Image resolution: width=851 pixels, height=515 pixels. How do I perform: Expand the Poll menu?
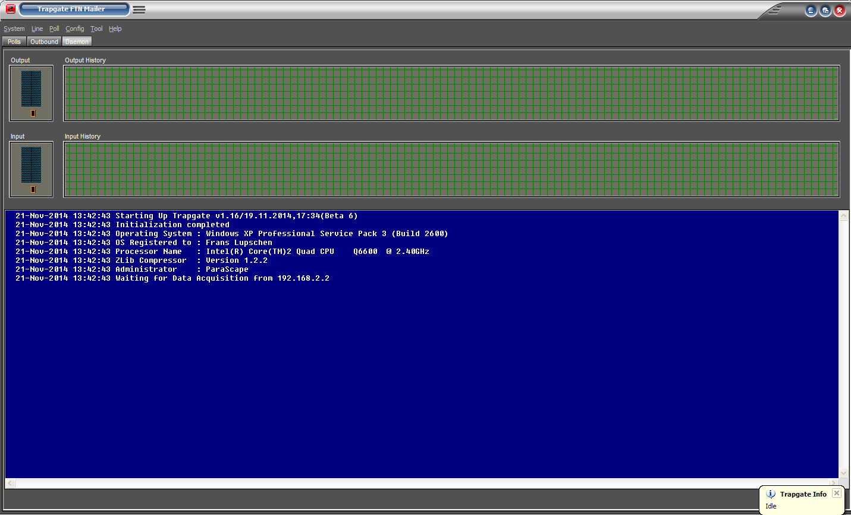click(x=54, y=29)
